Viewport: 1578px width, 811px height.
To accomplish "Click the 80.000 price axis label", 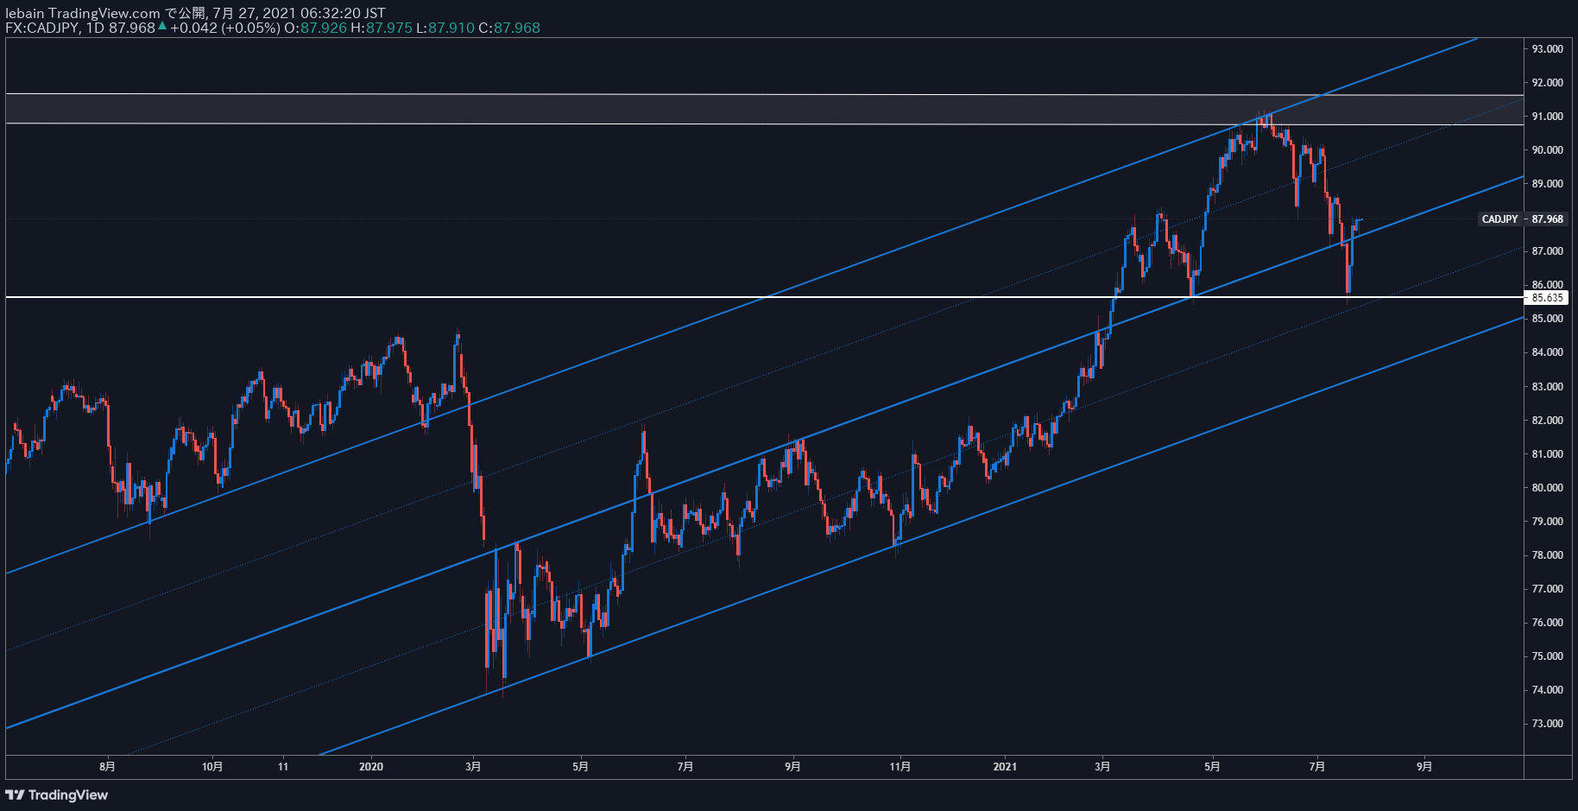I will click(1547, 488).
